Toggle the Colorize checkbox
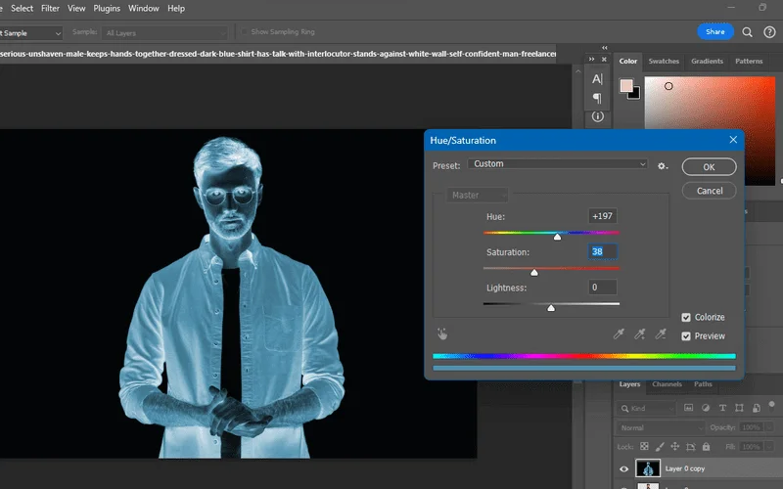The height and width of the screenshot is (489, 783). point(686,317)
